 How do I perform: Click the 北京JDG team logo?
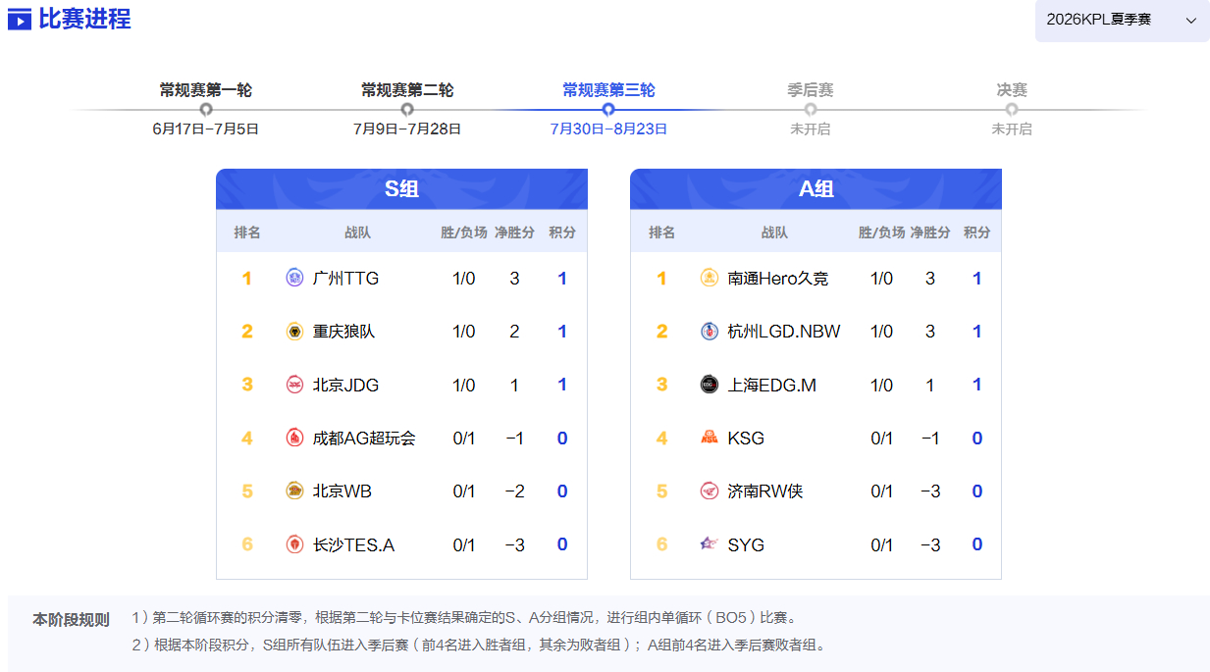[x=294, y=385]
